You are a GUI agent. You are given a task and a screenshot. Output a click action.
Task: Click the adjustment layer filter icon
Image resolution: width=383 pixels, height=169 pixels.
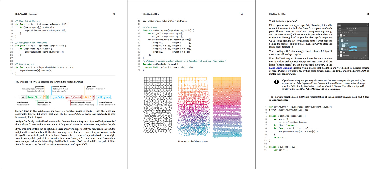pyautogui.click(x=350, y=28)
